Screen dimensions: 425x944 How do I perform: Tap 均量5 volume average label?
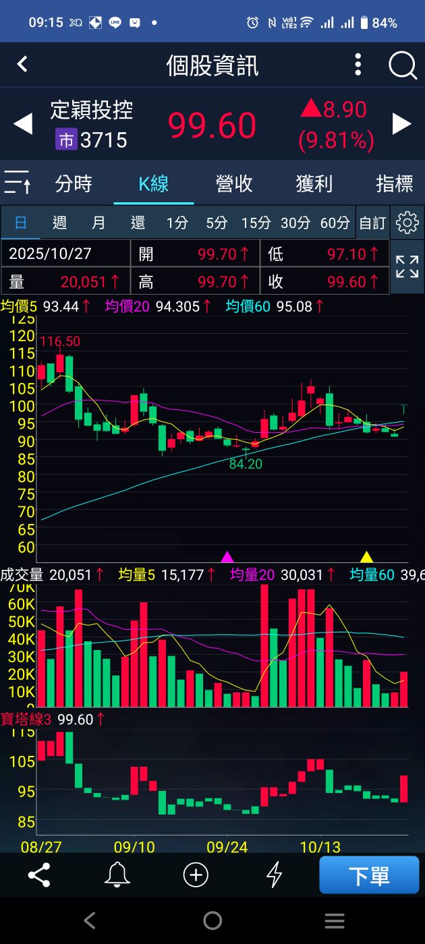tap(137, 574)
